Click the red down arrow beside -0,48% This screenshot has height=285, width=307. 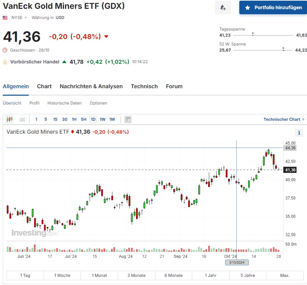coord(106,37)
